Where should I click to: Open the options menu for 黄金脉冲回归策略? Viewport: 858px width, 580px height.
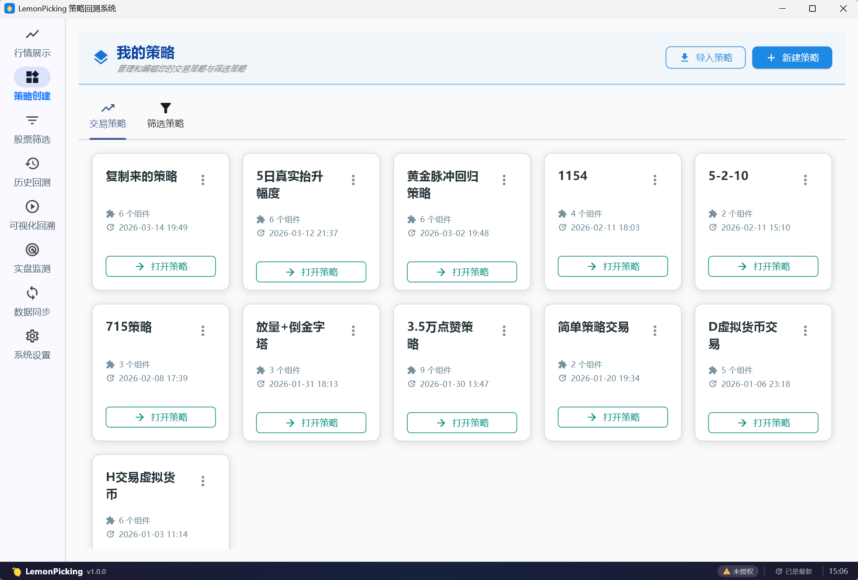[504, 180]
